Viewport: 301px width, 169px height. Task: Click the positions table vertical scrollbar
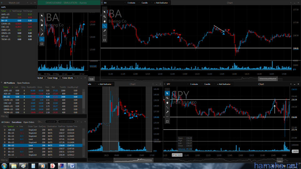pos(83,101)
